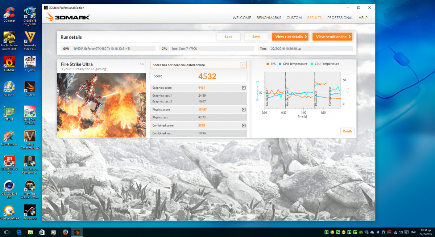Select the Pro Evolution Soccer 2016 icon

point(9,41)
